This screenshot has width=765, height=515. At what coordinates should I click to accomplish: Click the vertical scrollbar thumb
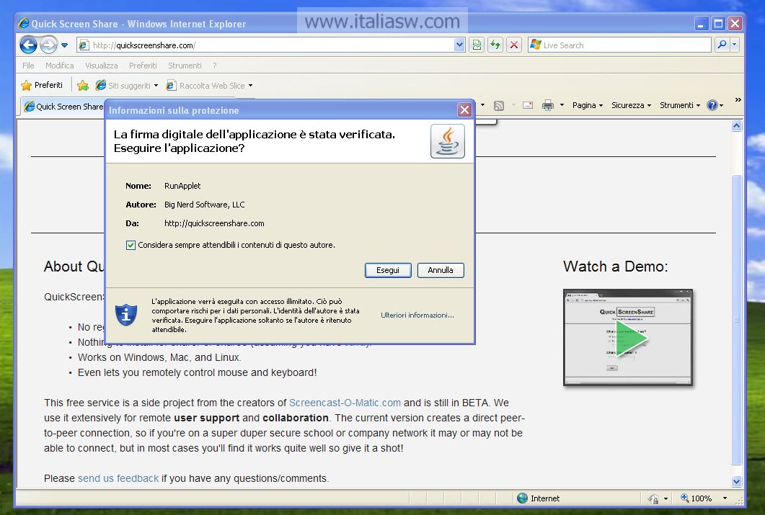tap(736, 320)
